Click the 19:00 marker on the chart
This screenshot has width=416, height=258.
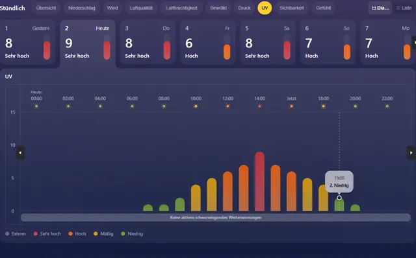tap(339, 198)
